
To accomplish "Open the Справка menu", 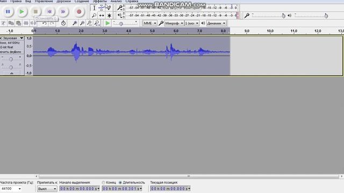I will [132, 1].
